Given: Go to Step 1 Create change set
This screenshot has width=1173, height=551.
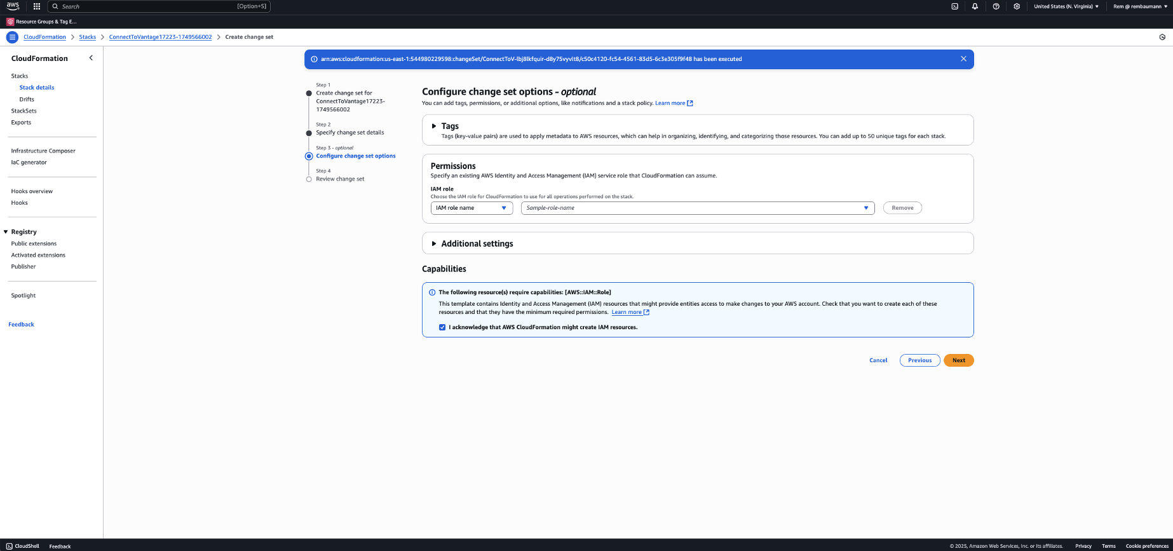Looking at the screenshot, I should [351, 101].
